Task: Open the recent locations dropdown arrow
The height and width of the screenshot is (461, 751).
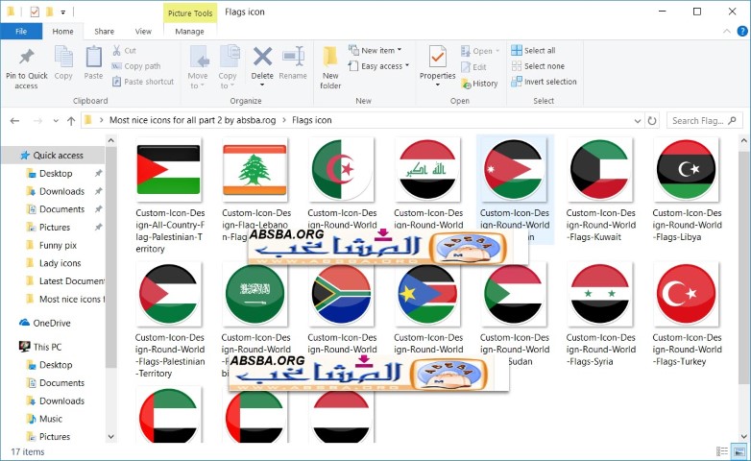Action: point(56,121)
